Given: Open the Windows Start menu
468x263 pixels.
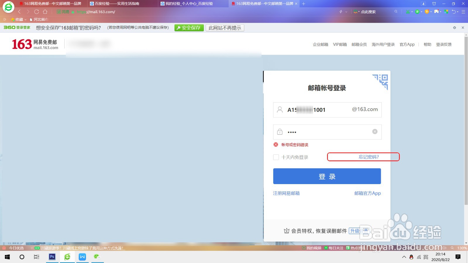Looking at the screenshot, I should point(7,257).
